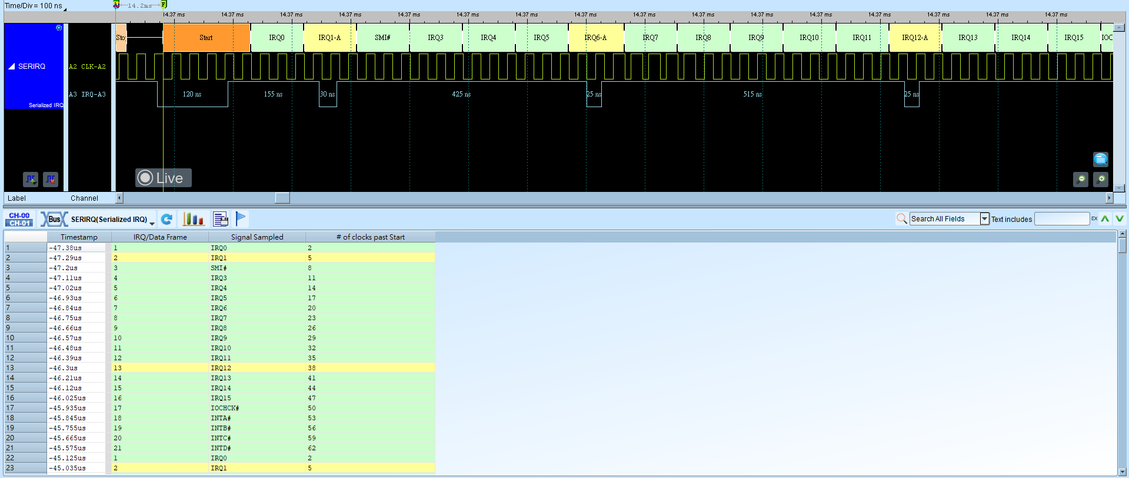Refresh the decode list with the blue arrow
Viewport: 1129px width, 478px height.
[166, 220]
